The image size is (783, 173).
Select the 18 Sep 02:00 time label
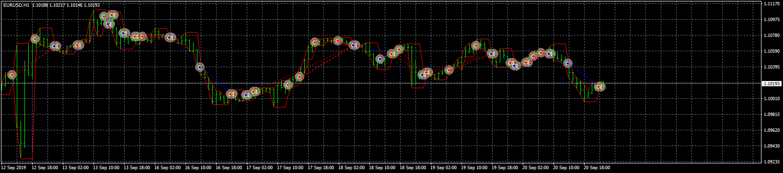pyautogui.click(x=352, y=168)
